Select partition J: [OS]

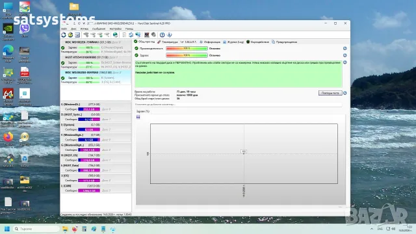tap(96, 177)
